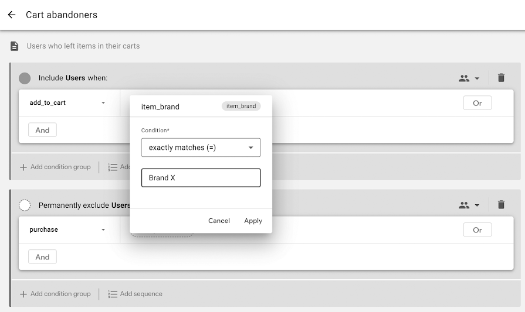Open user scope icon in Include group
This screenshot has height=312, width=525.
469,78
